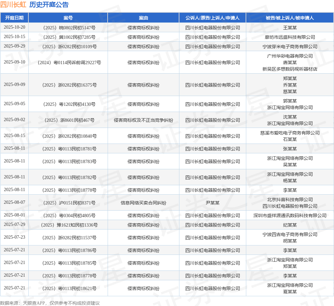This screenshot has height=306, width=334.
Task: Click case number (2025)粤0113民初18781号
Action: click(x=69, y=149)
